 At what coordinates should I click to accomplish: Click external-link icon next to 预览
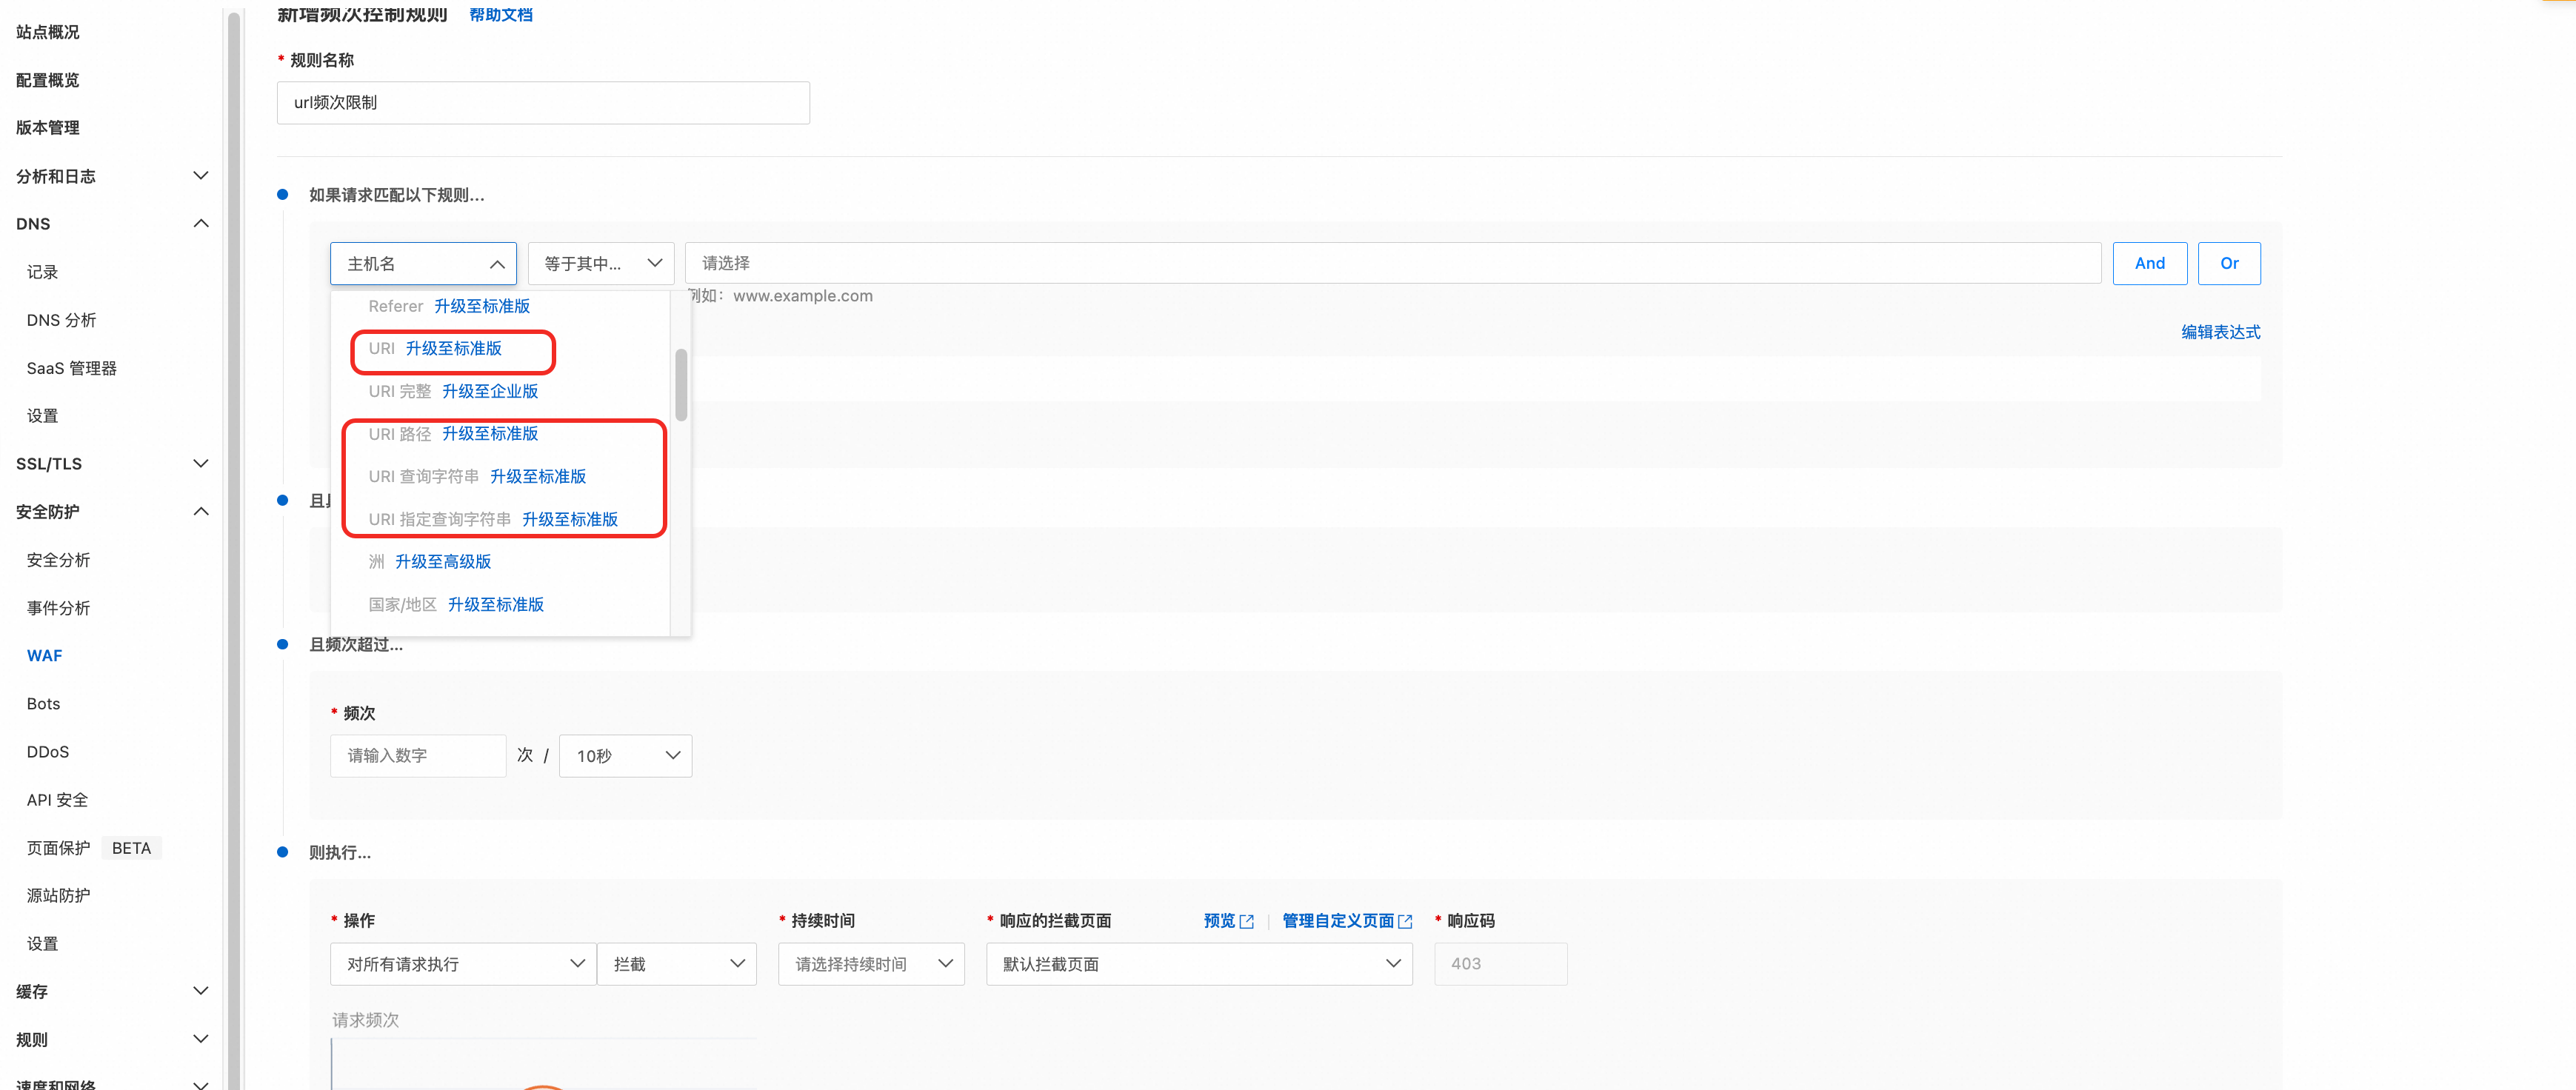point(1246,921)
